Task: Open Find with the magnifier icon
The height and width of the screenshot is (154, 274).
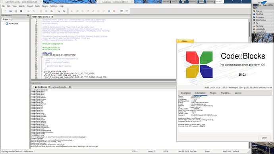Action: pos(59,11)
